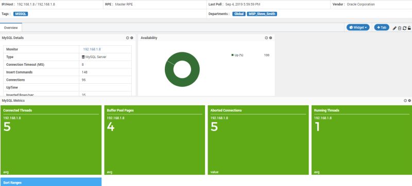The width and height of the screenshot is (412, 186).
Task: Click the 'Master RPE' value text
Action: click(124, 5)
